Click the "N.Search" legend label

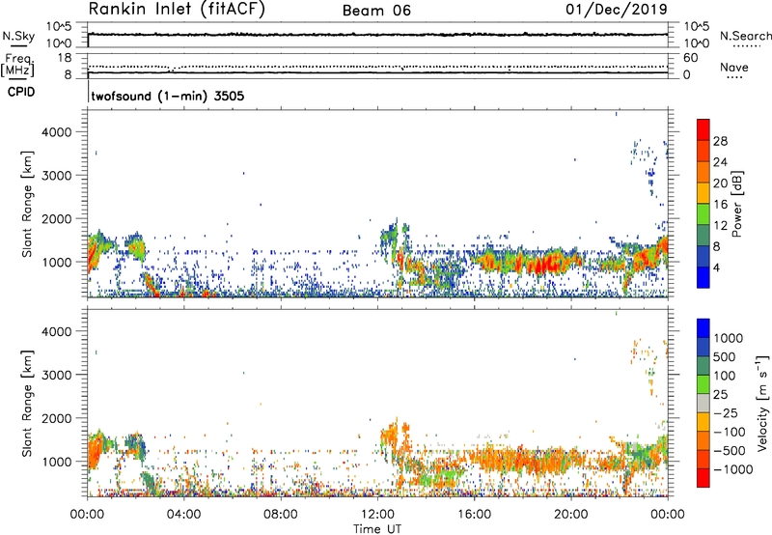pos(745,36)
